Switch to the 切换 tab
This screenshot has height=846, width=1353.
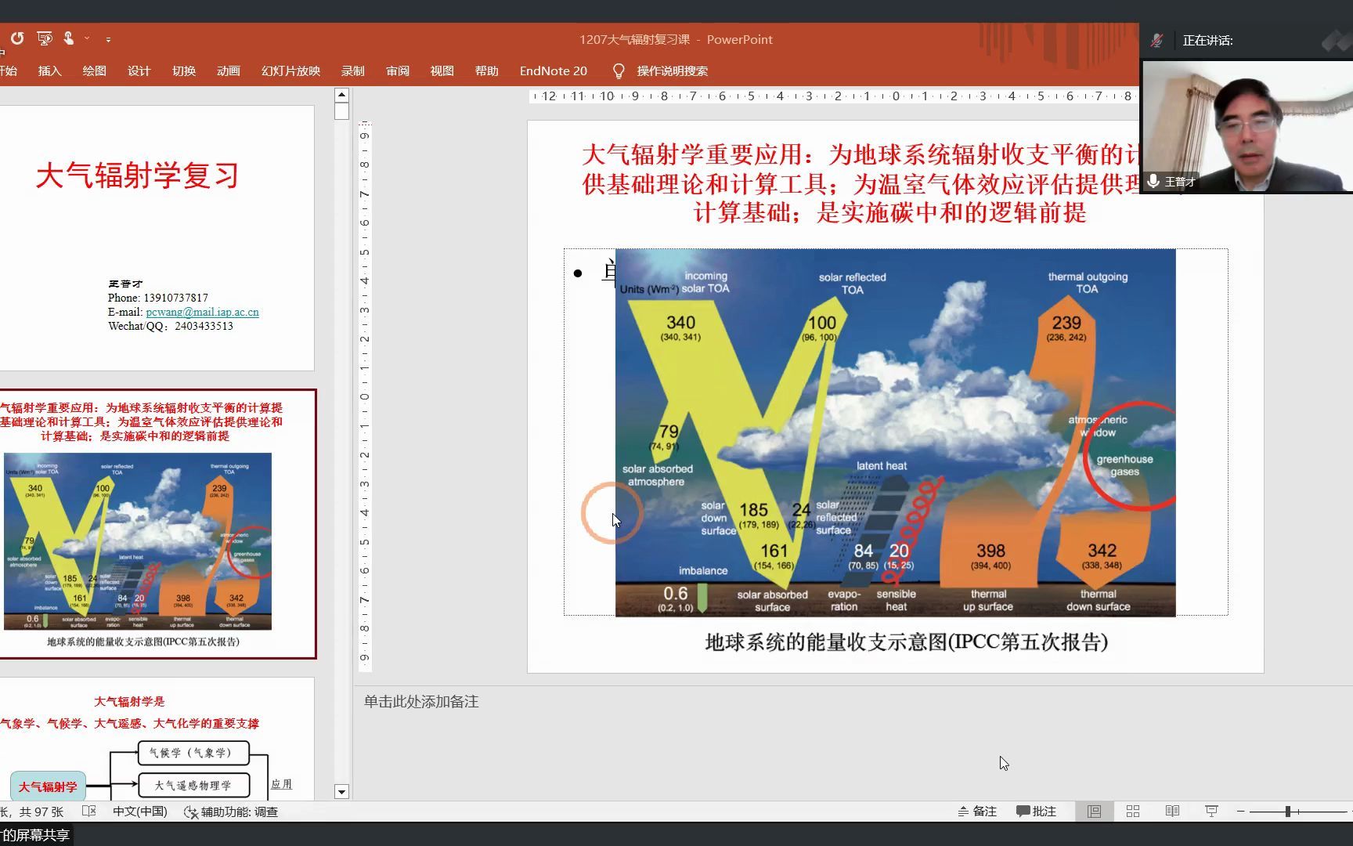pos(183,70)
